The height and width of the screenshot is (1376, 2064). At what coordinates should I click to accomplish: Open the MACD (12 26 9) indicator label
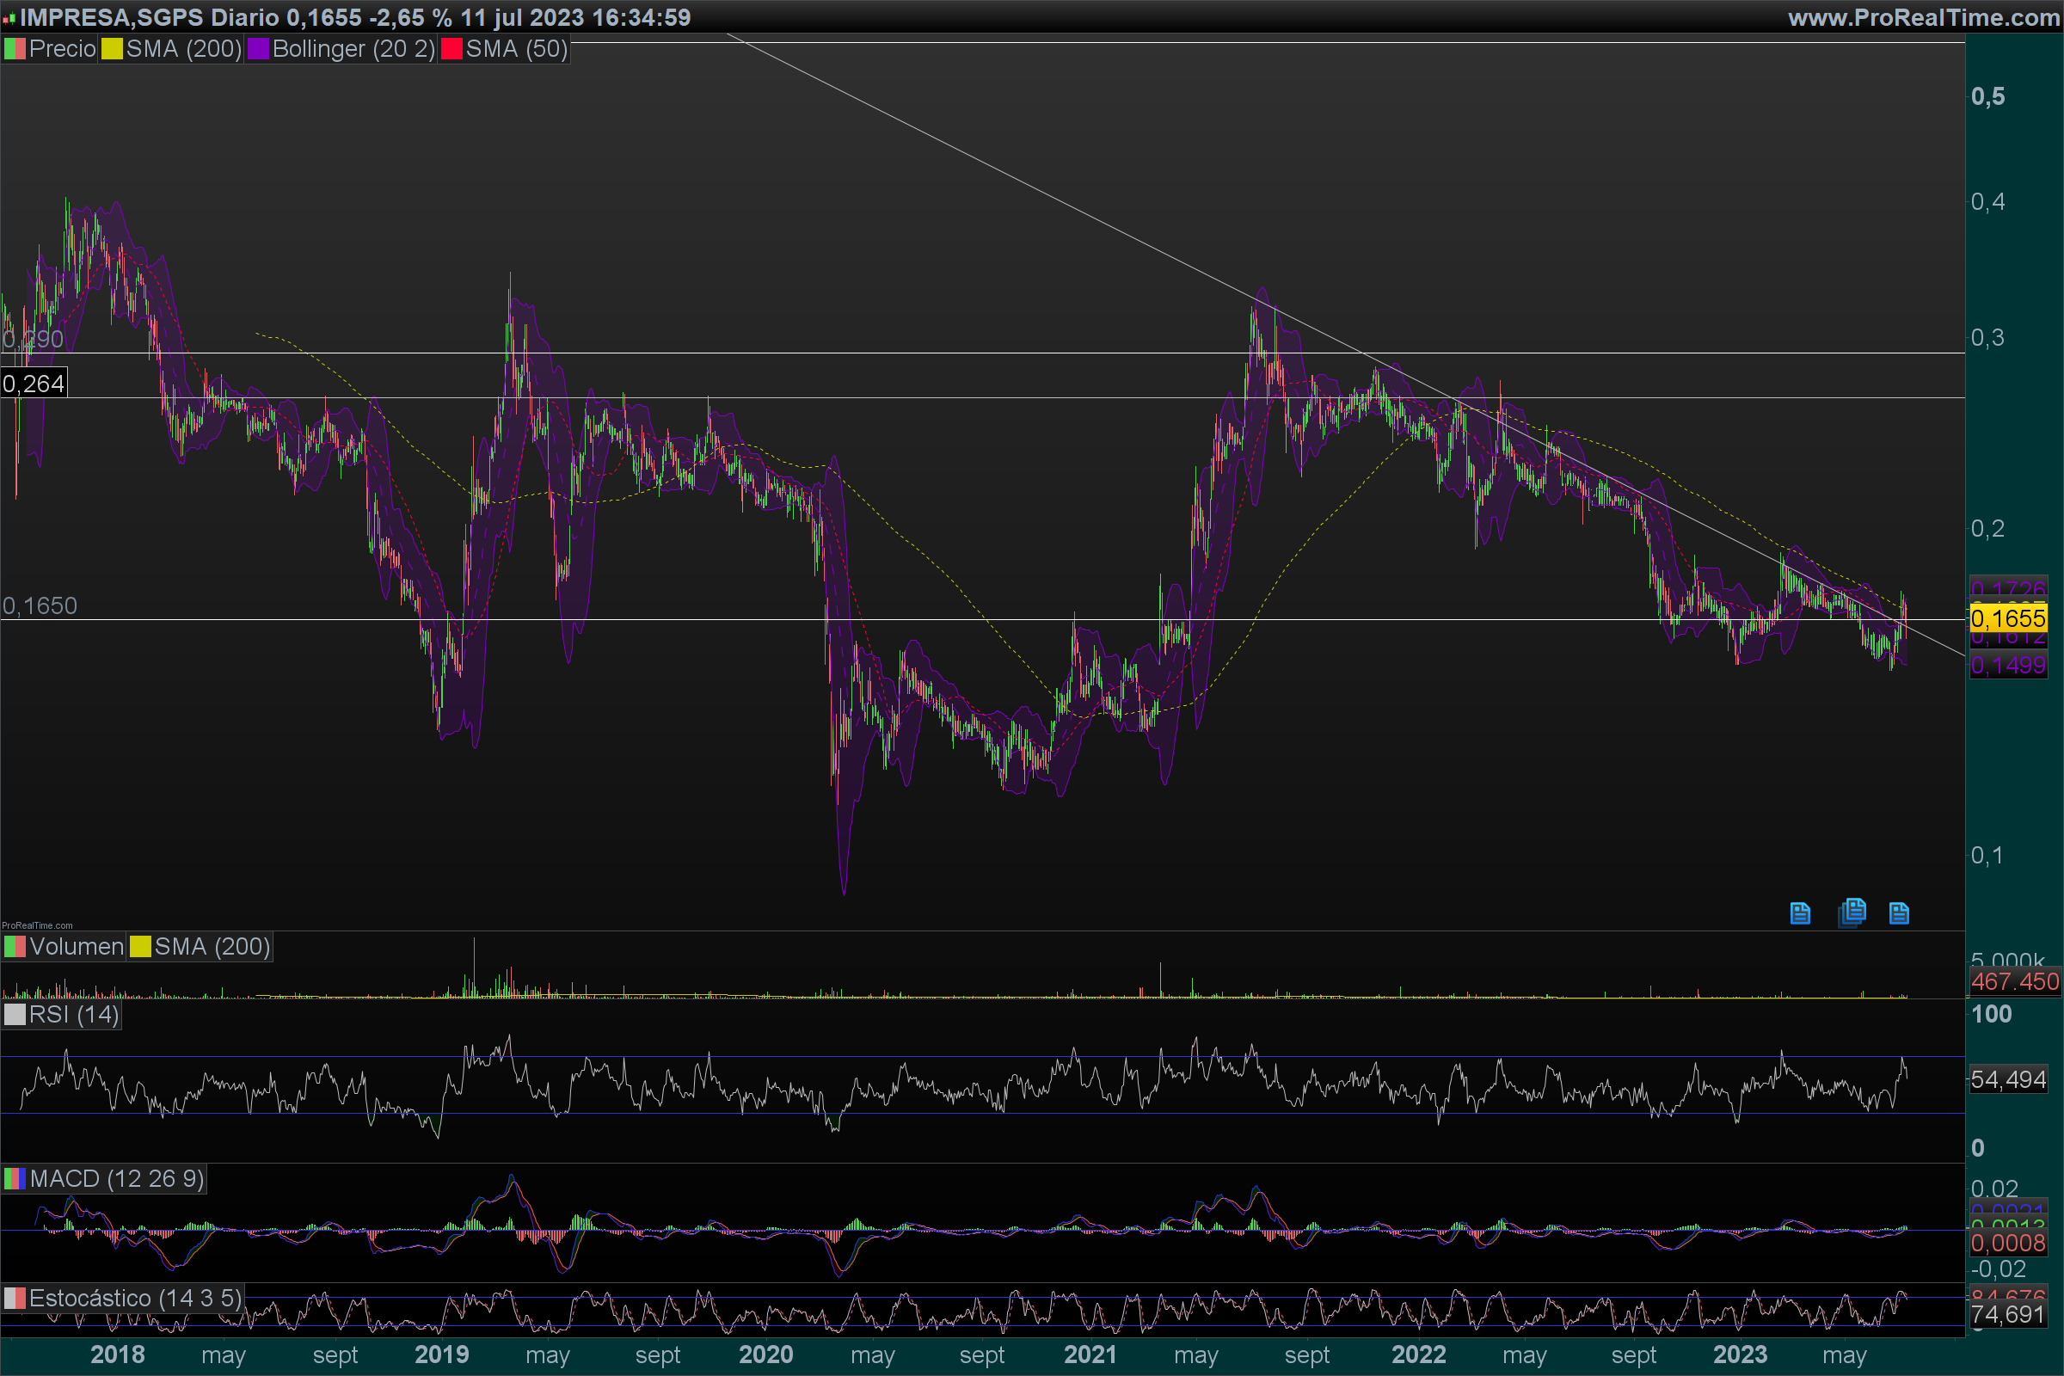click(116, 1178)
